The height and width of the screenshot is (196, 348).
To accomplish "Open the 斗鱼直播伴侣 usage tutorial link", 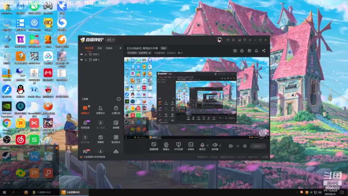I will 94,157.
